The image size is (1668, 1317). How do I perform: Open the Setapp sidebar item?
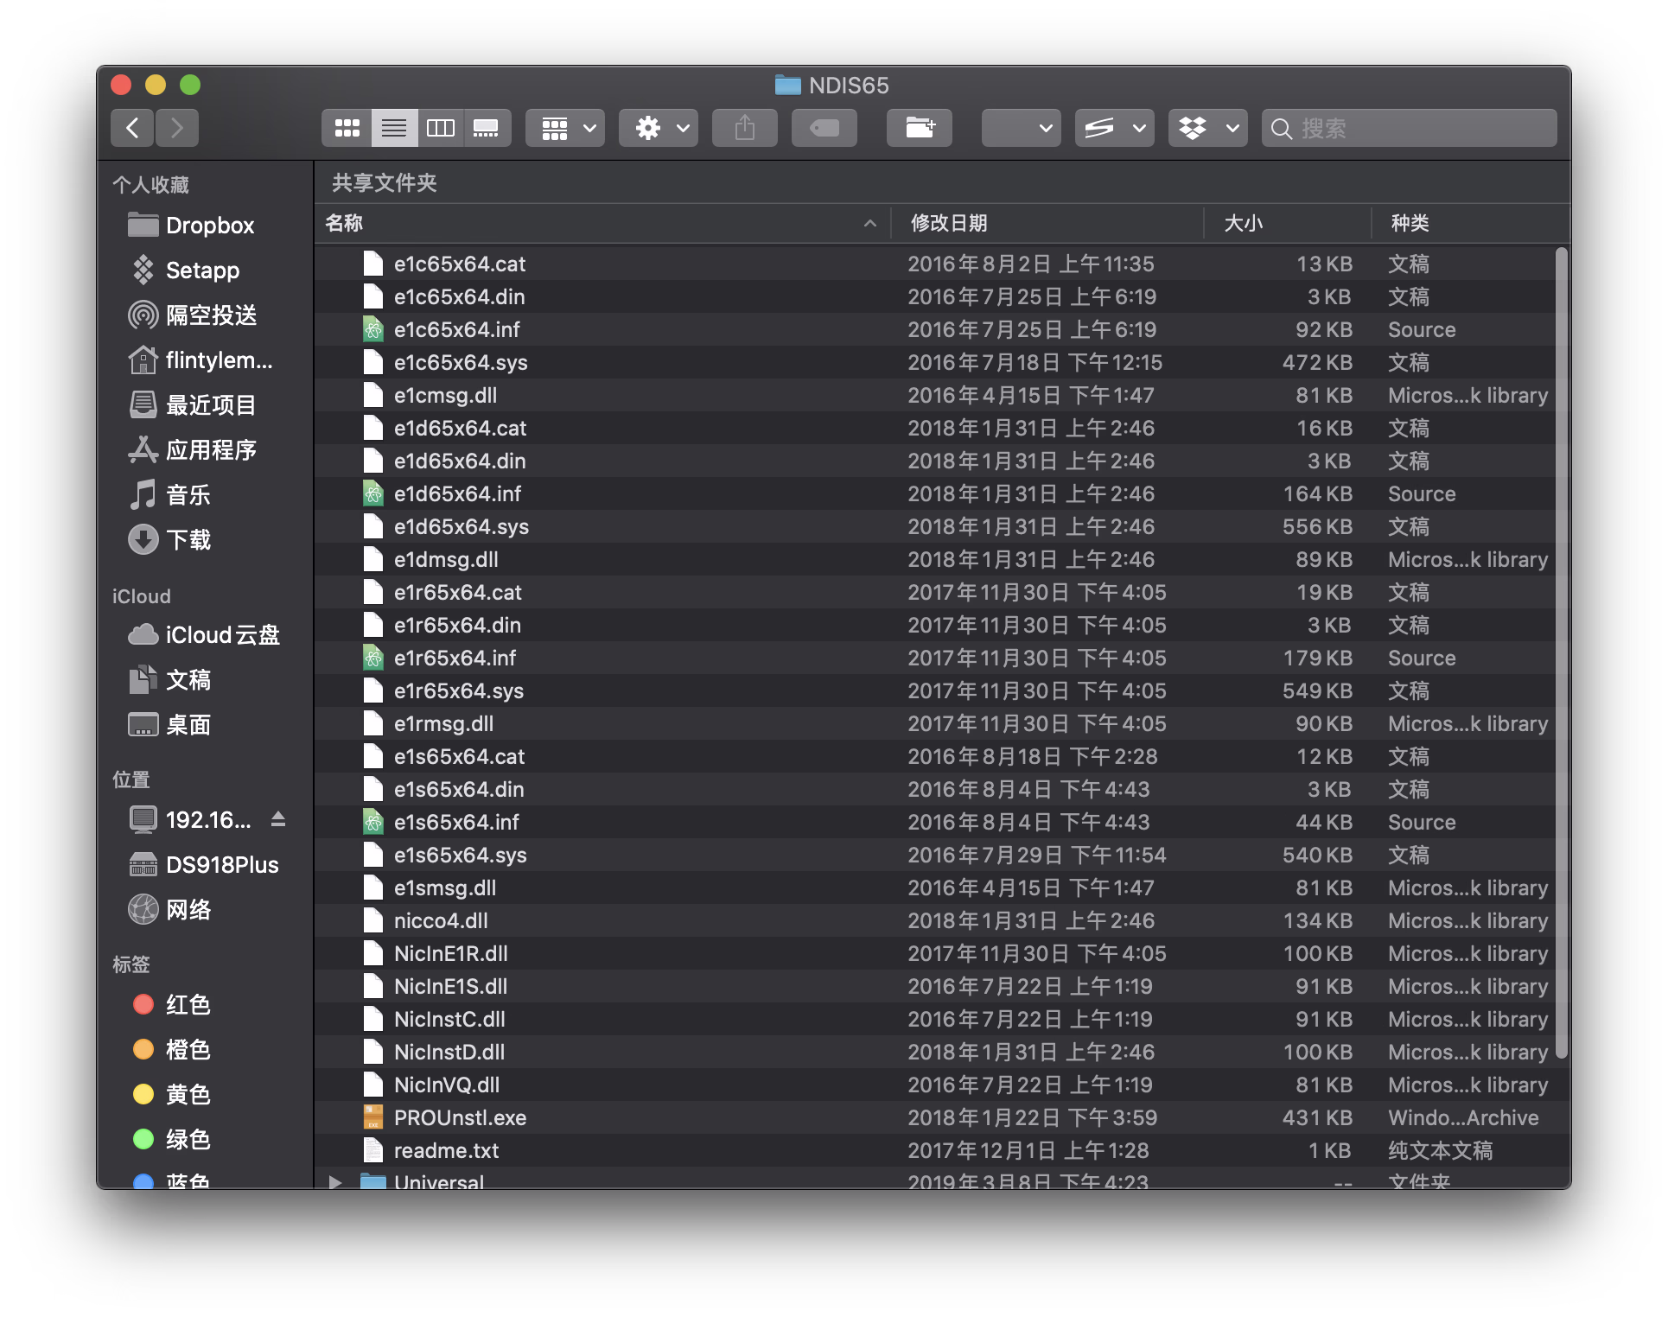pyautogui.click(x=202, y=270)
